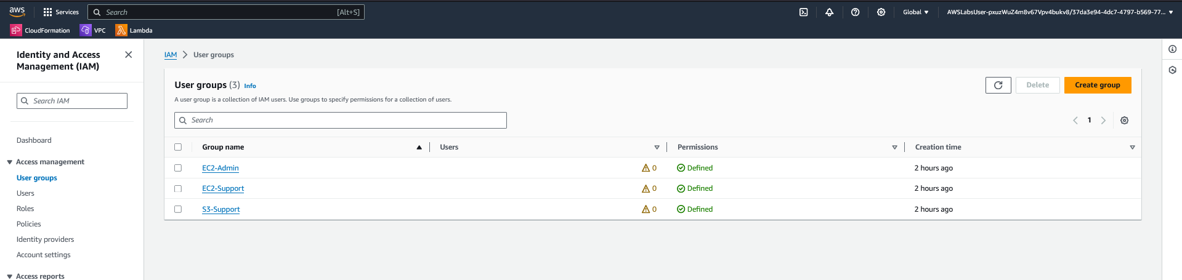Open the EC2-Support group link
This screenshot has width=1182, height=280.
click(x=223, y=188)
